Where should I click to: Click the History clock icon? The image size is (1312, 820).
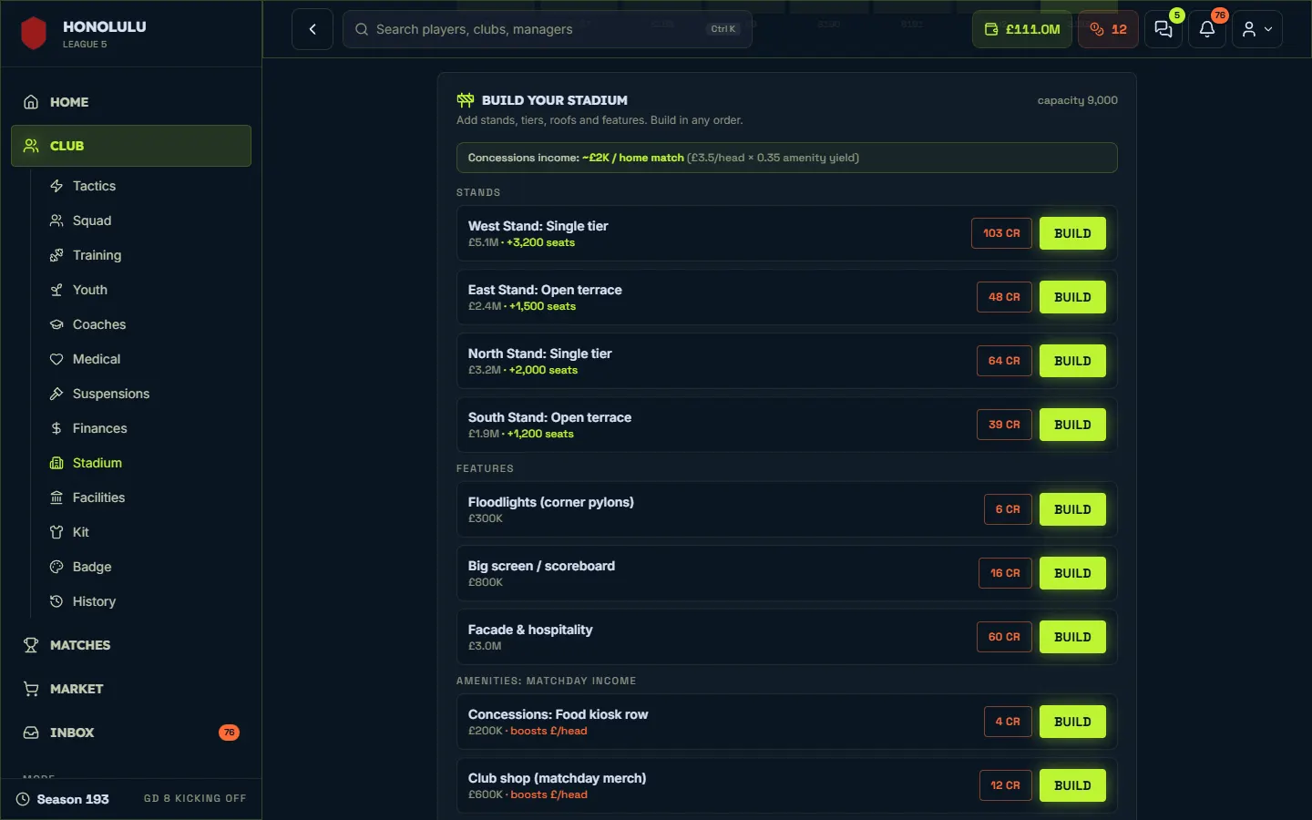coord(56,601)
